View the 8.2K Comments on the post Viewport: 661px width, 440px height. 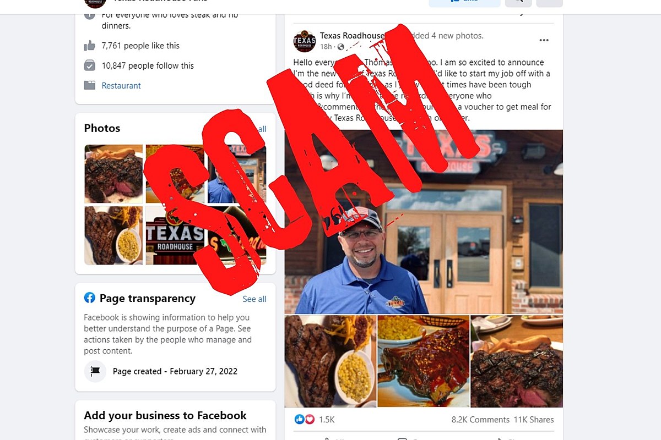point(480,420)
